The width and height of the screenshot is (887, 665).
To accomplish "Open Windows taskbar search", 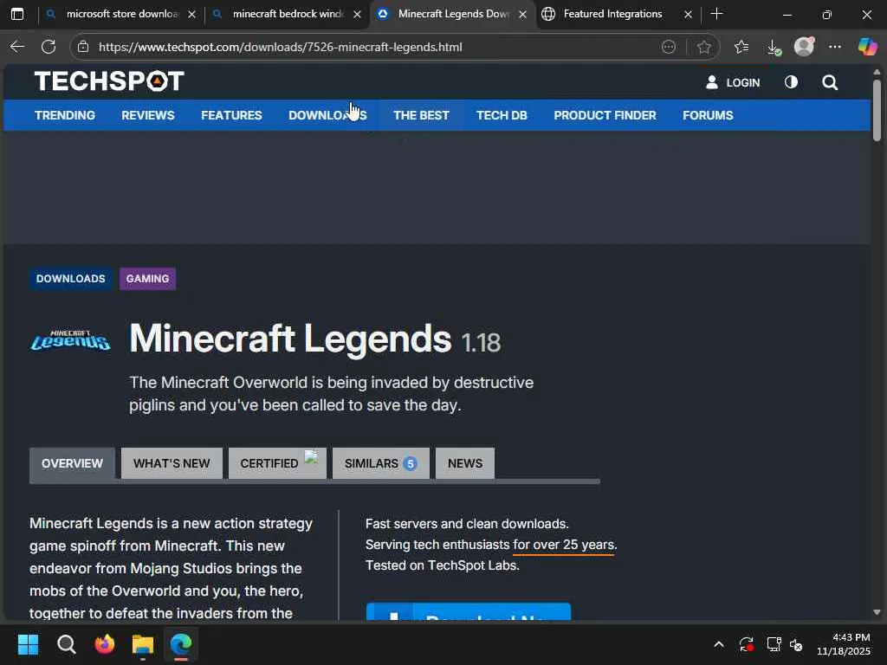I will 66,644.
